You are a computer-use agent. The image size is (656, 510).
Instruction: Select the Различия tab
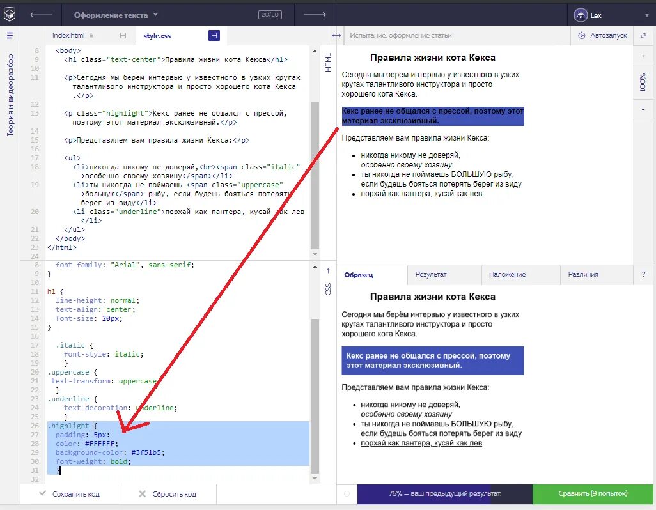point(596,275)
